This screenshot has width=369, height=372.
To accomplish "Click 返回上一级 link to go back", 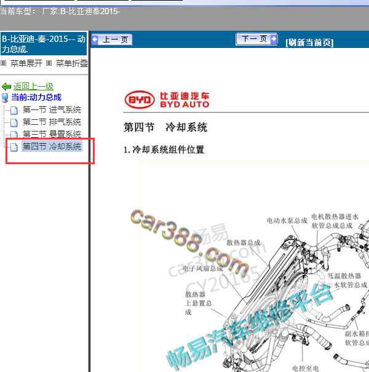I will tap(33, 86).
